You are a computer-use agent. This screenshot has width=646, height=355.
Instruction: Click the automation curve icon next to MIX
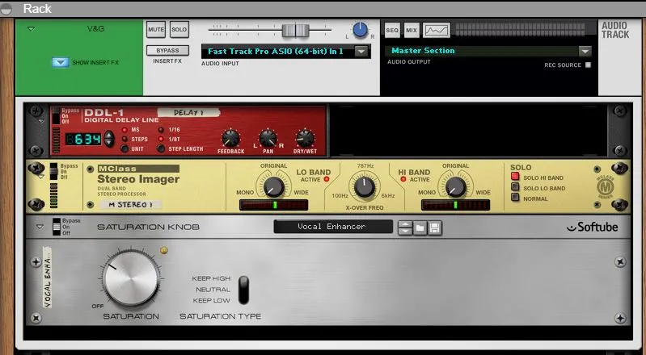click(x=437, y=30)
